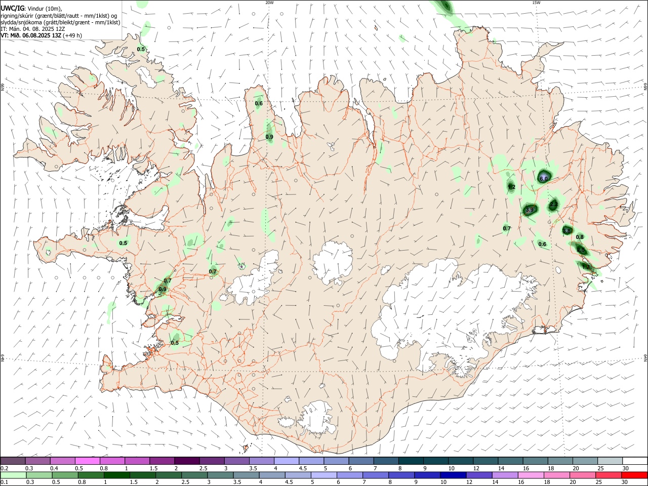Select the dark purple swatch between 2 and 2.5, top row
Viewport: 648px width, 486px height.
tap(187, 461)
